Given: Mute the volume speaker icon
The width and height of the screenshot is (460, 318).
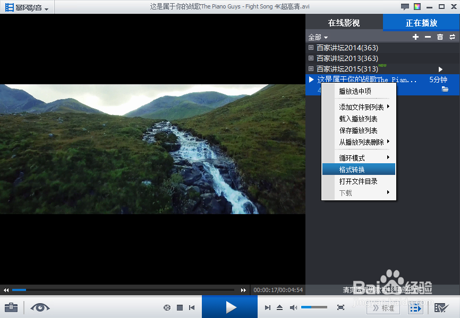Looking at the screenshot, I should [293, 306].
